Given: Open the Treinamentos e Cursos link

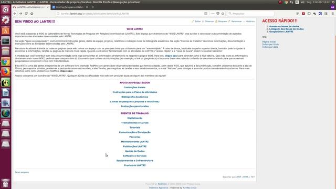Looking at the screenshot, I should point(135,123).
